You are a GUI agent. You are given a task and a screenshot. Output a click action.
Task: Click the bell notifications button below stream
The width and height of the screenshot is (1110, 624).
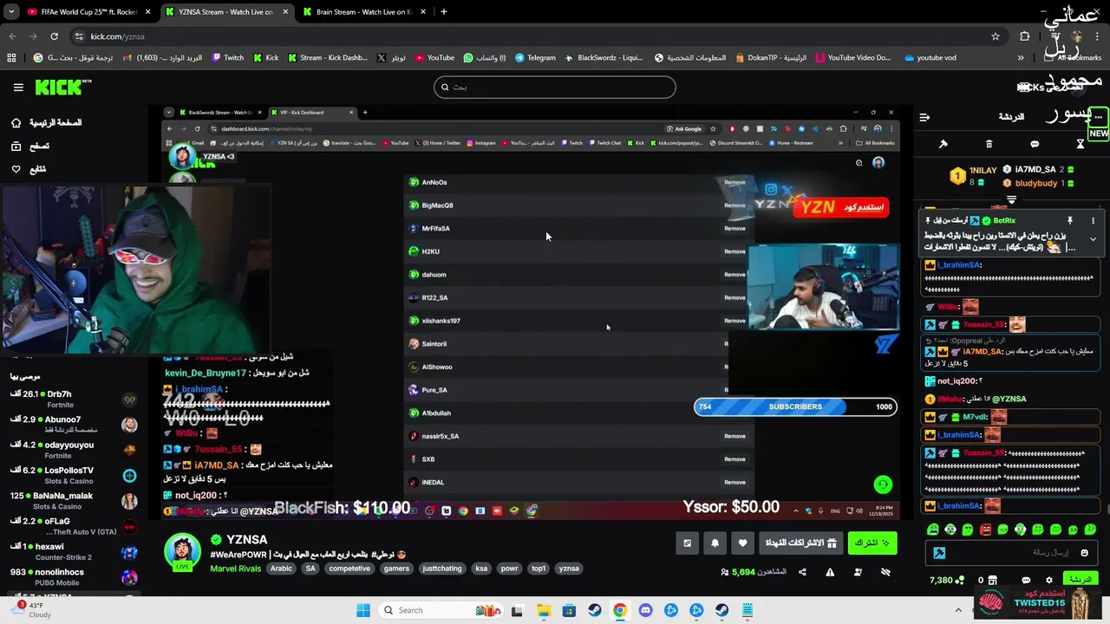[x=715, y=543]
